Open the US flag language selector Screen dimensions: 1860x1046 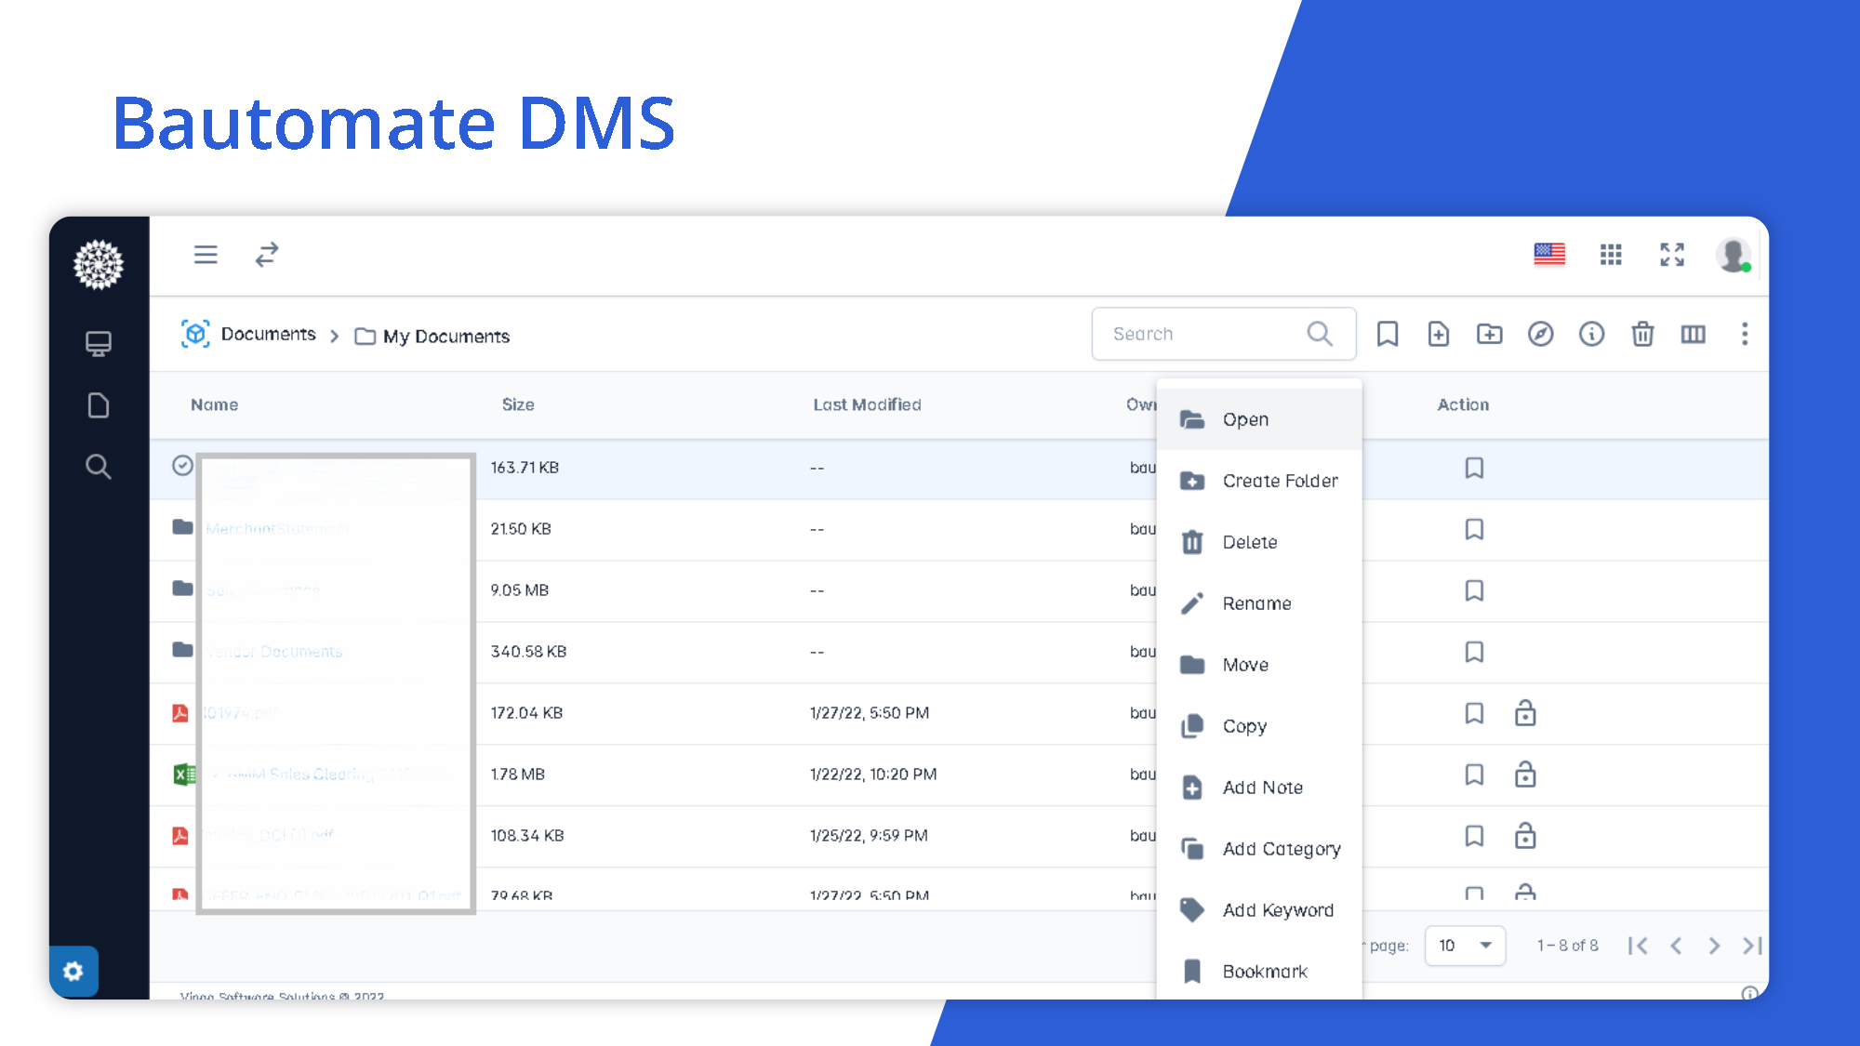(x=1549, y=254)
